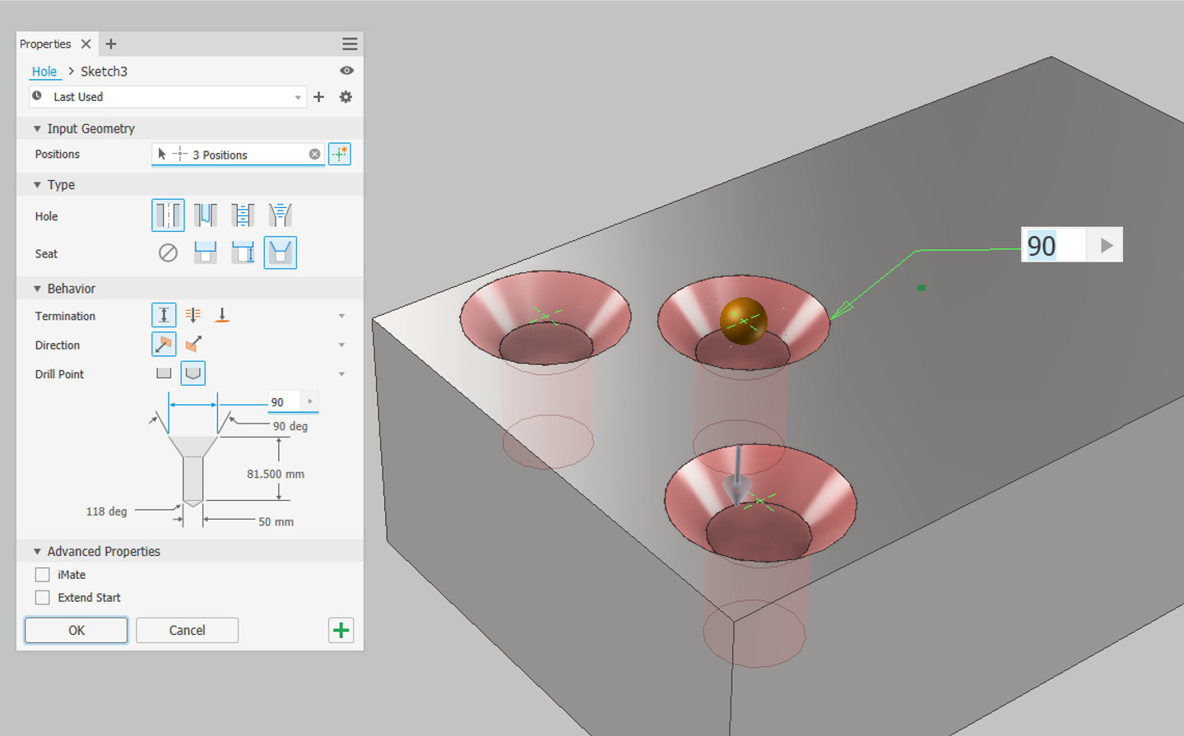
Task: Toggle the Extend Start checkbox
Action: (x=43, y=598)
